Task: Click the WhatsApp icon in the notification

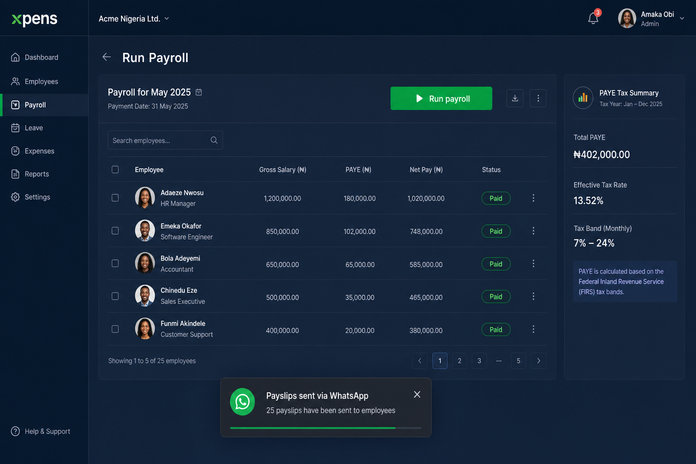Action: (x=242, y=402)
